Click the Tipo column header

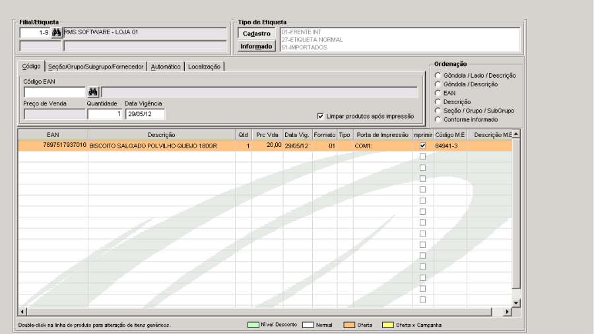[345, 134]
